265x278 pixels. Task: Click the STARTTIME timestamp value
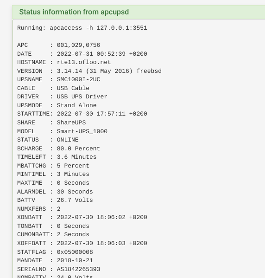click(102, 114)
